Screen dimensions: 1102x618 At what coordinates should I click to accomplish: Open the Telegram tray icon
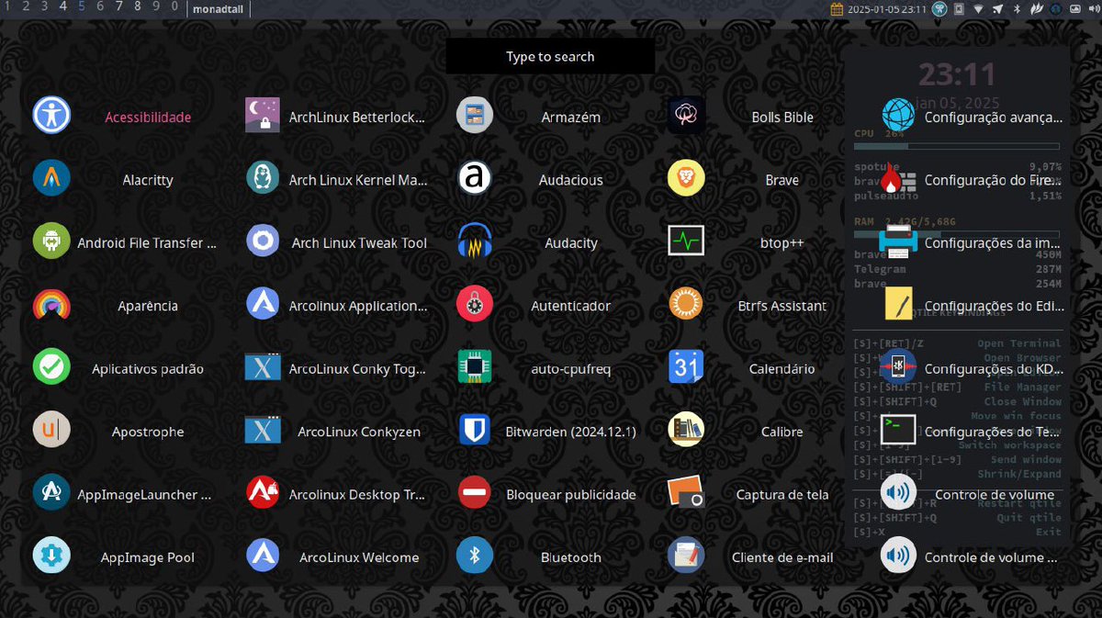point(998,8)
